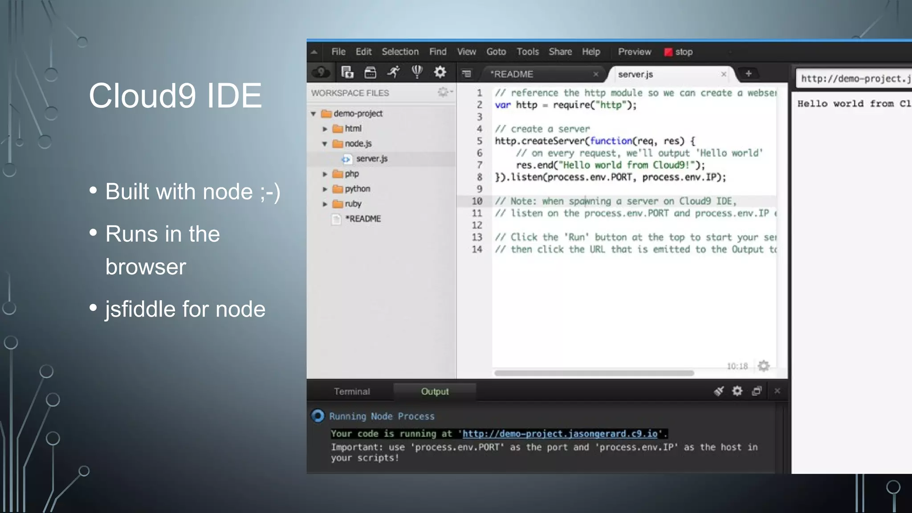Close the *README tab
The image size is (912, 513).
click(596, 74)
